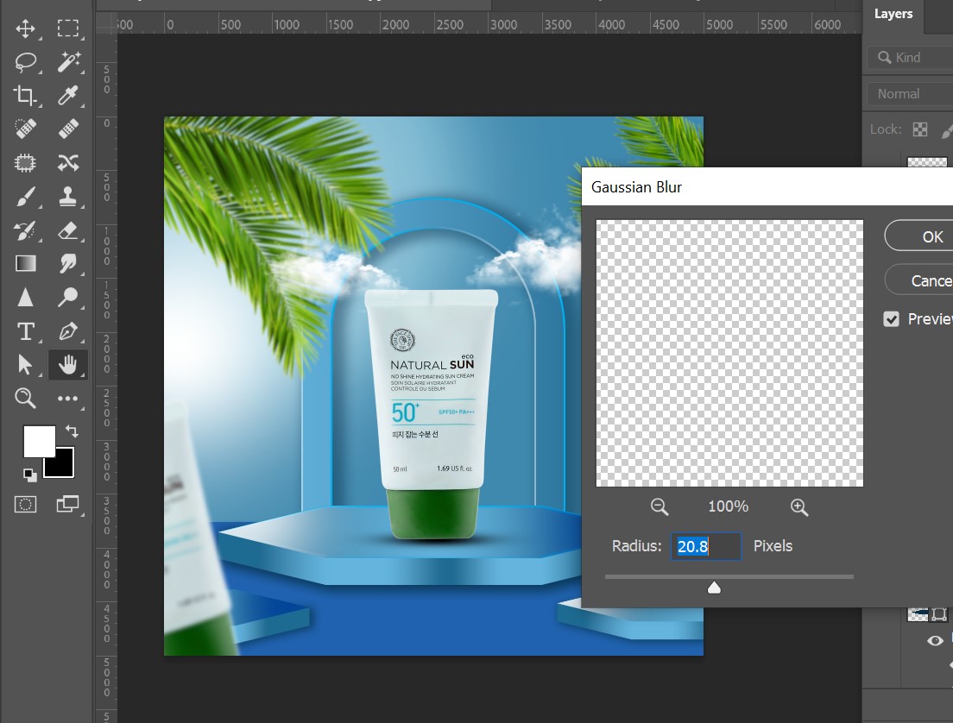This screenshot has height=723, width=953.
Task: Select the Content-Aware Move tool
Action: point(68,163)
